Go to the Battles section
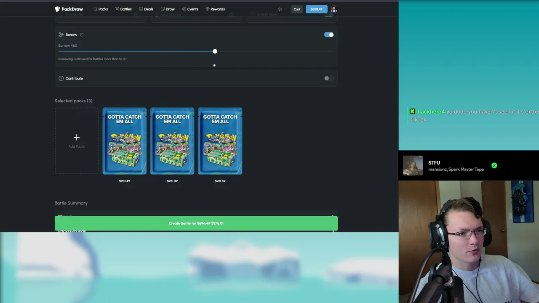Screen dimensions: 539x303 click(123, 9)
